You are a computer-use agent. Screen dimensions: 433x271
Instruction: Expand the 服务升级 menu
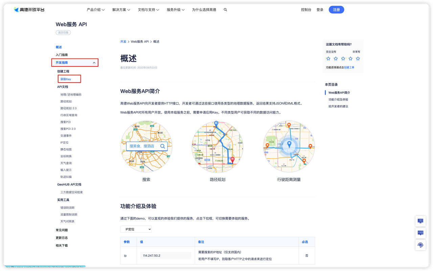coord(176,10)
